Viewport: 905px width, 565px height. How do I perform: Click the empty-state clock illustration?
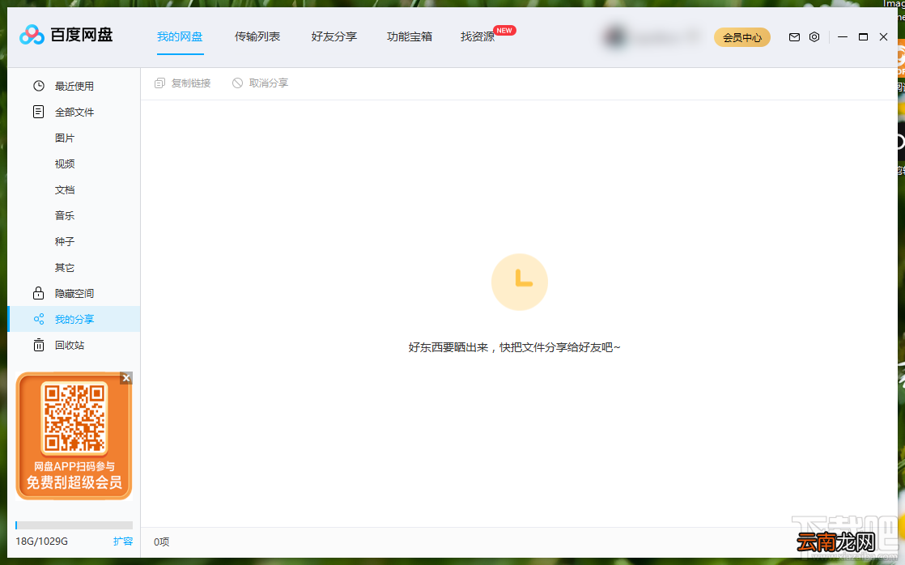click(520, 282)
